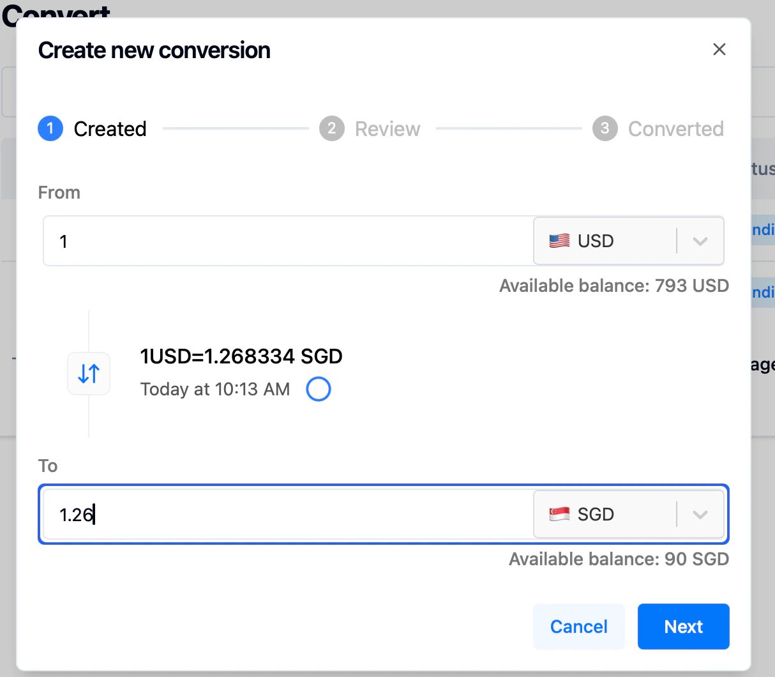Select the Converted step label
775x677 pixels.
coord(676,128)
